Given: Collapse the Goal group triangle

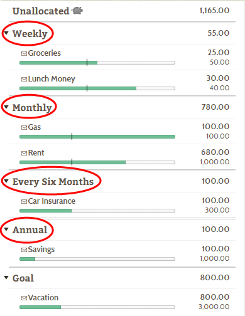Looking at the screenshot, I should [x=6, y=278].
